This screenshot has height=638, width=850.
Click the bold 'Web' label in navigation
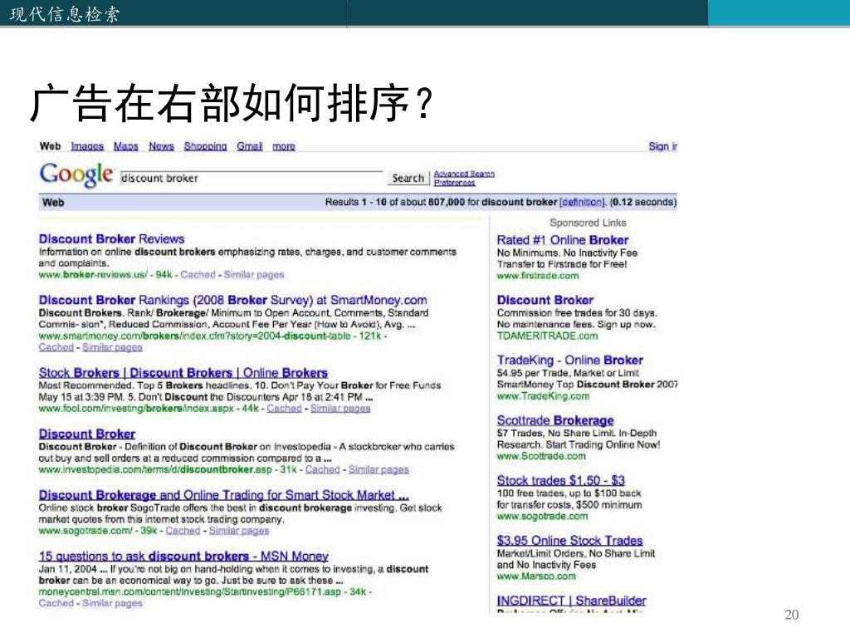(50, 146)
